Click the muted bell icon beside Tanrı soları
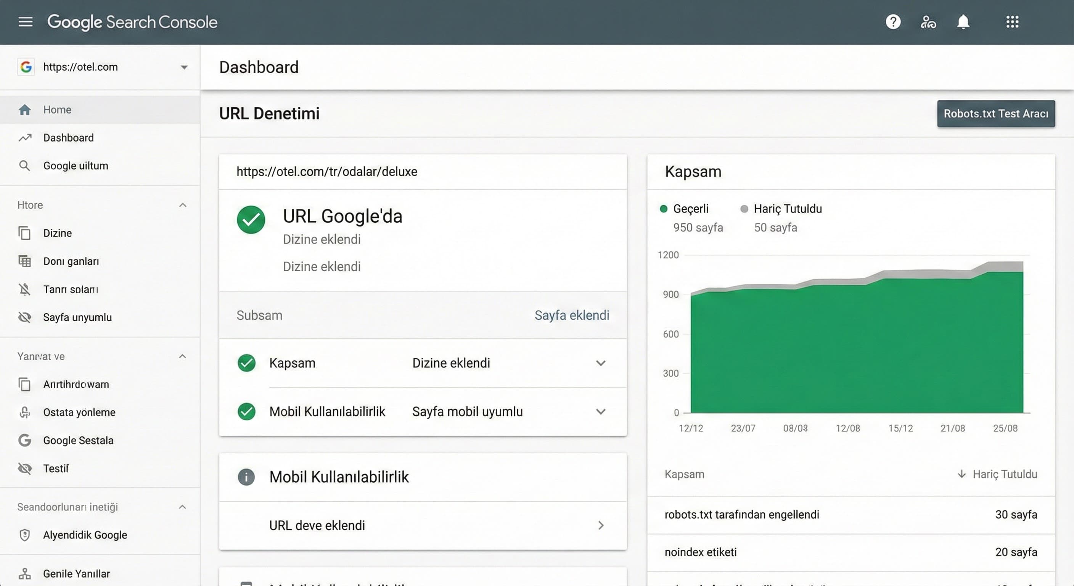 coord(25,289)
